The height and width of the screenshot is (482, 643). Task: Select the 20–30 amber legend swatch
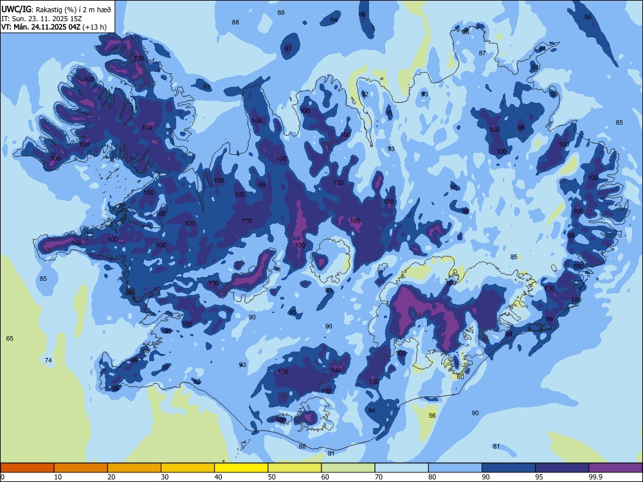pyautogui.click(x=134, y=468)
